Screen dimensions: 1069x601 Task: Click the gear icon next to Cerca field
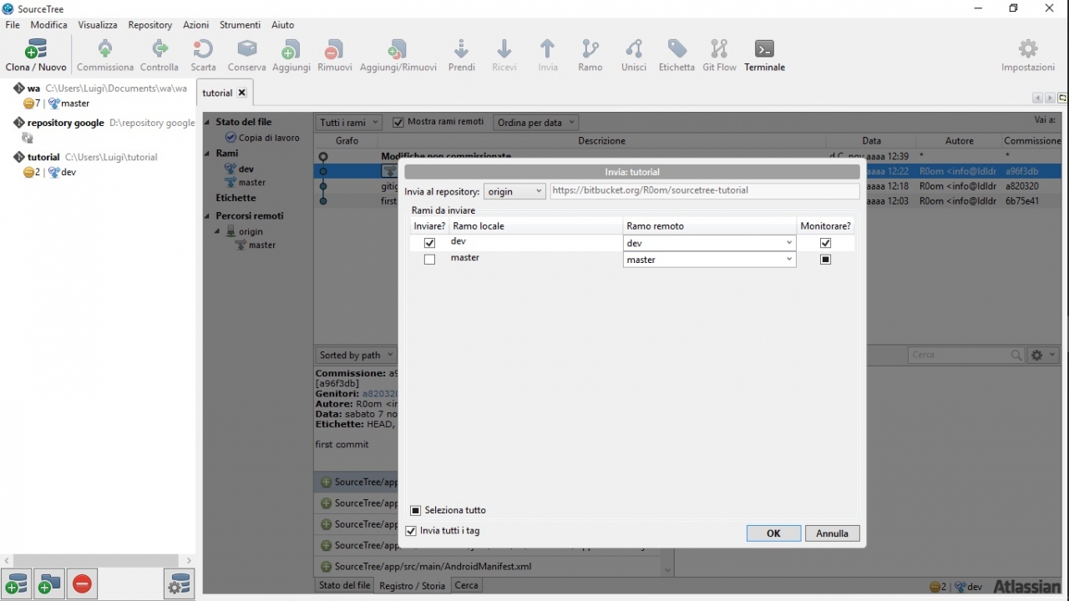point(1043,355)
